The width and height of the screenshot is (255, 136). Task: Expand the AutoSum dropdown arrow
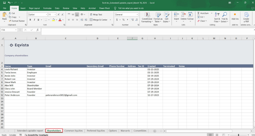click(212, 13)
